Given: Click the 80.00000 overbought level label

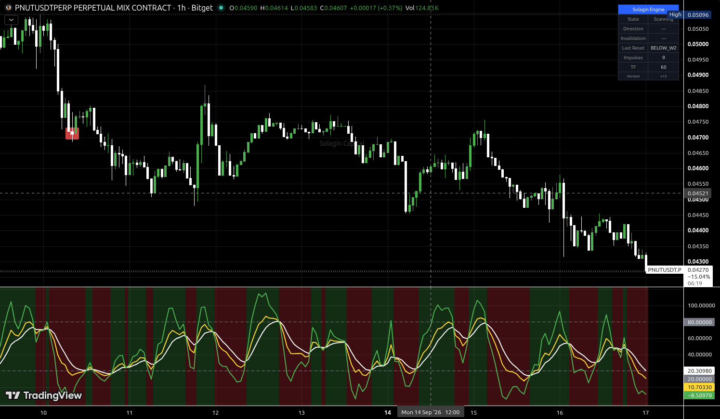Looking at the screenshot, I should pyautogui.click(x=699, y=322).
